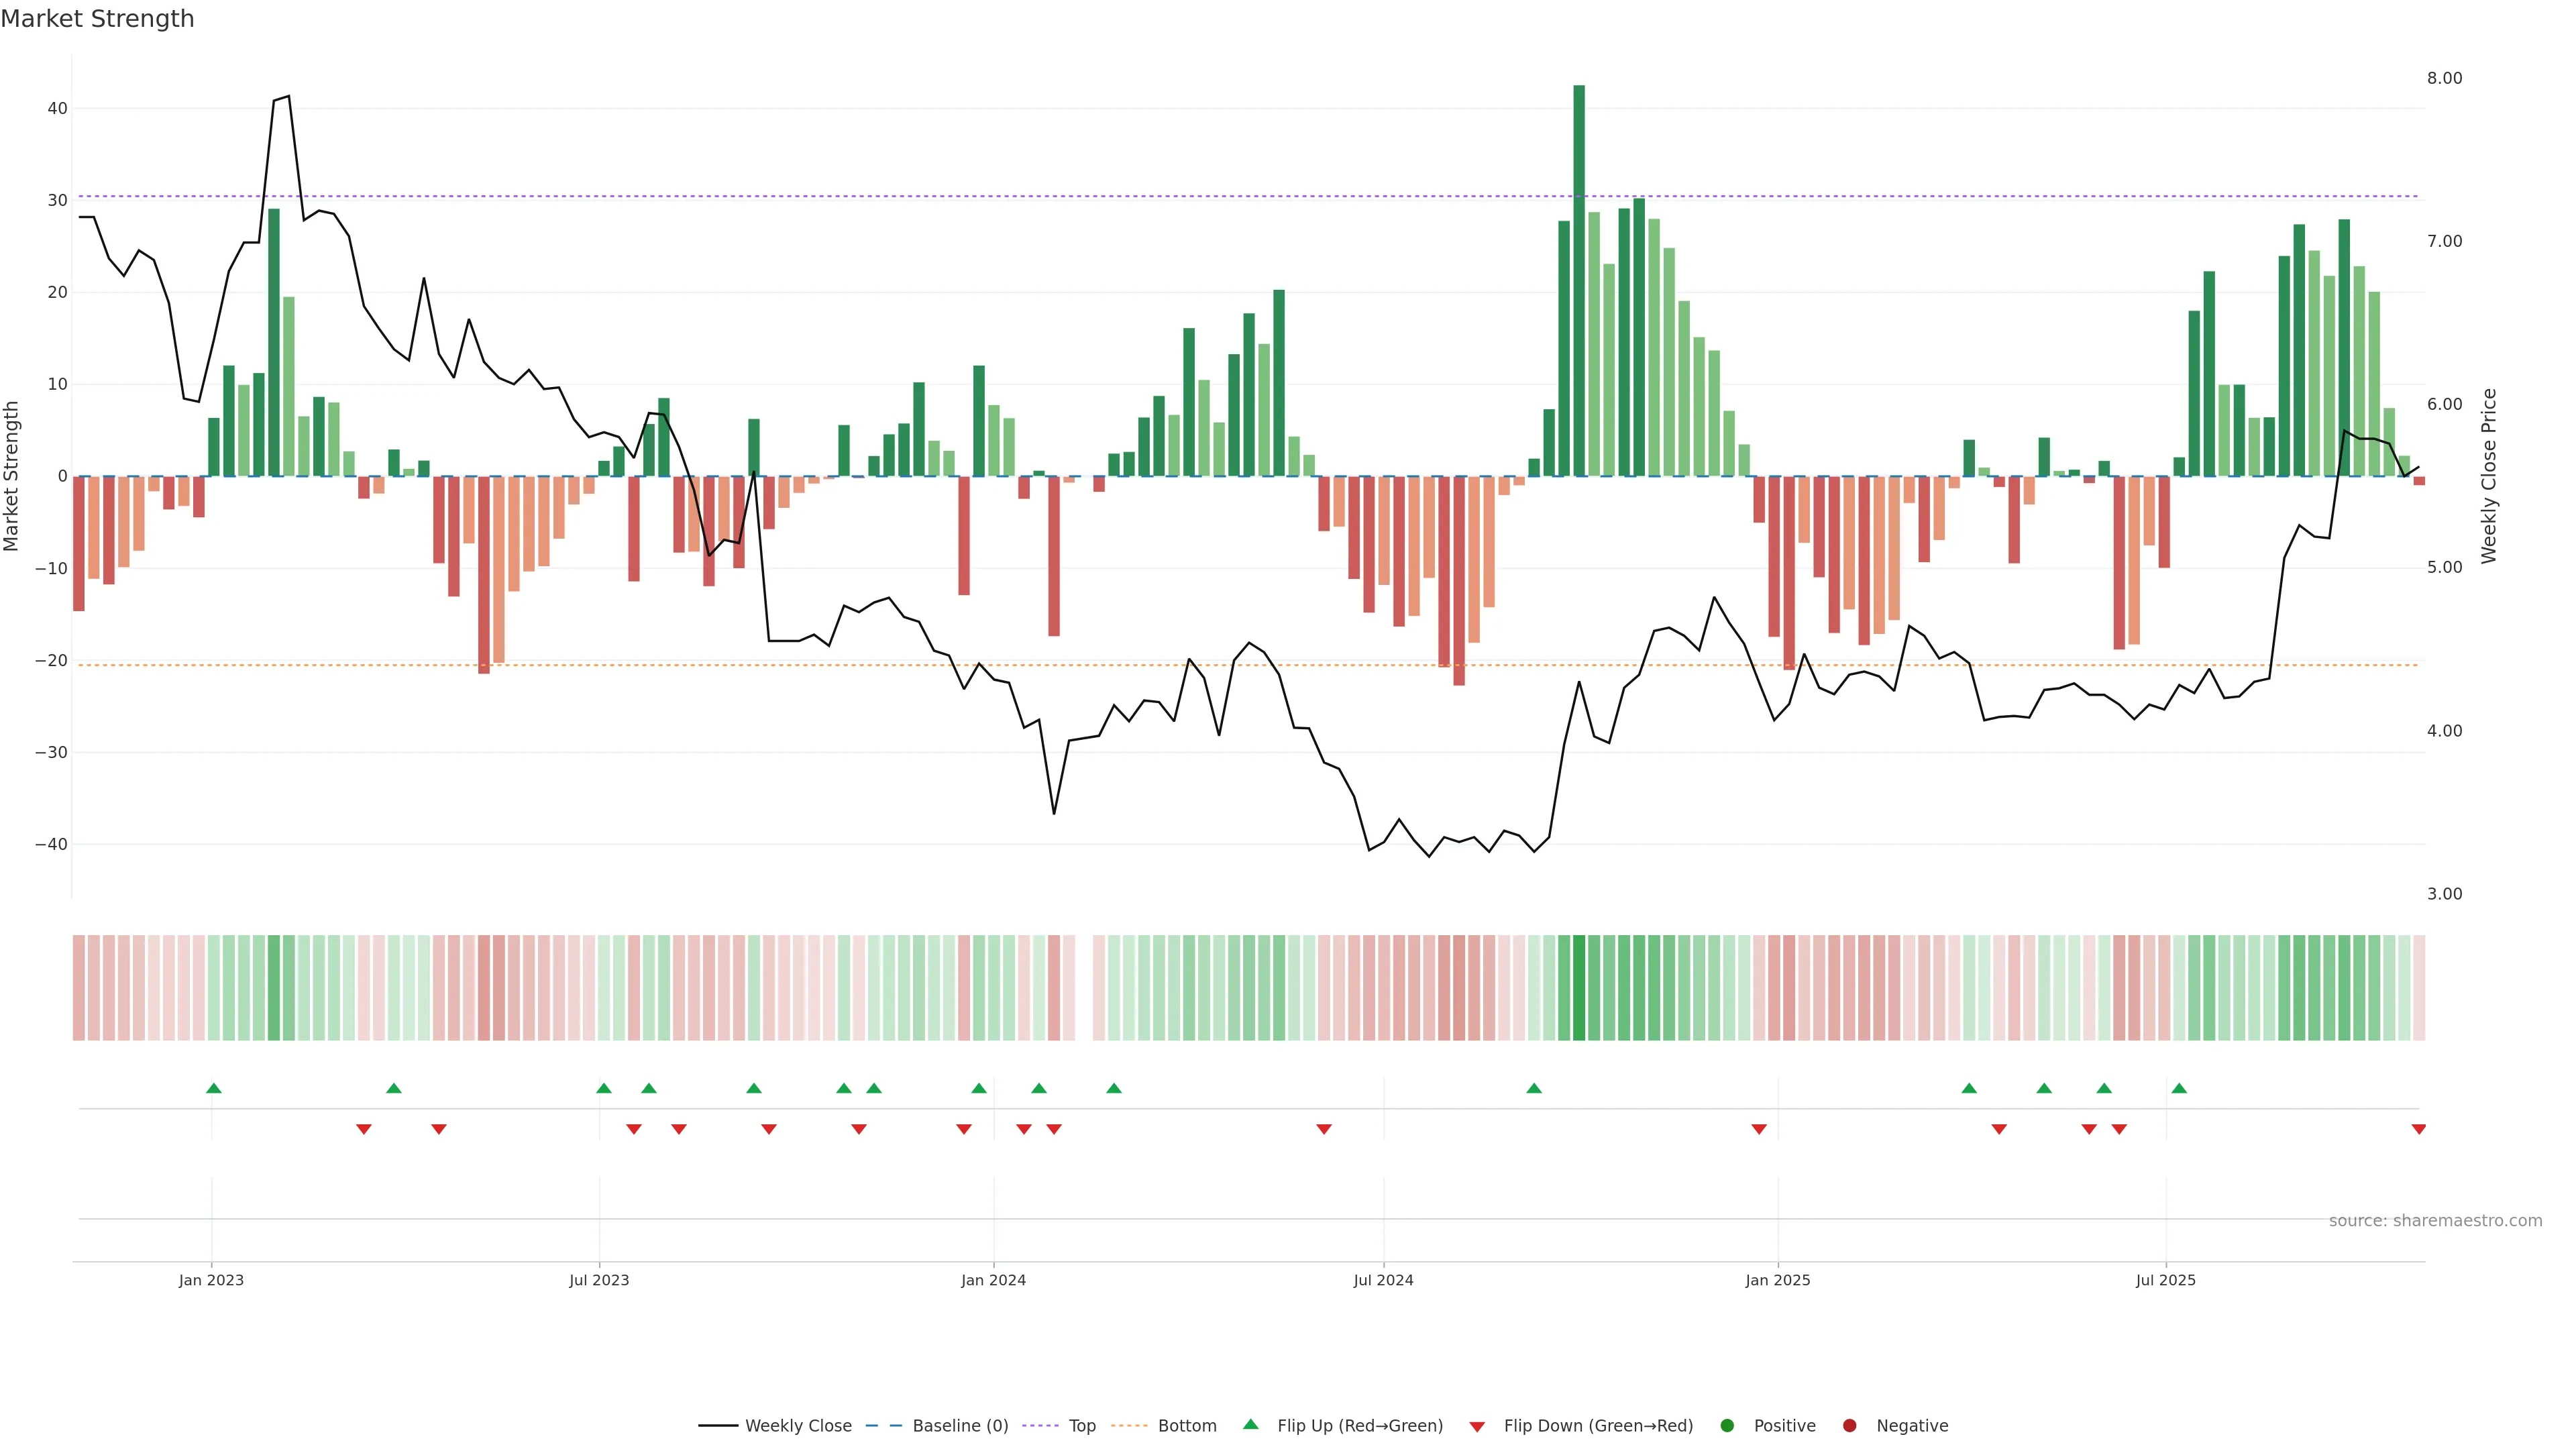The height and width of the screenshot is (1449, 2576).
Task: Toggle the Baseline (0) legend label
Action: (960, 1426)
